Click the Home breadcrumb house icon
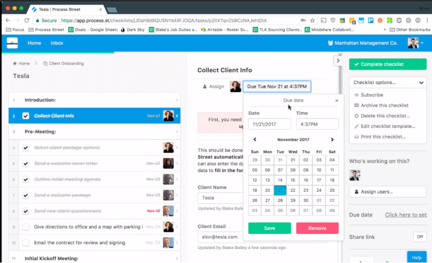This screenshot has width=432, height=263. pos(15,63)
